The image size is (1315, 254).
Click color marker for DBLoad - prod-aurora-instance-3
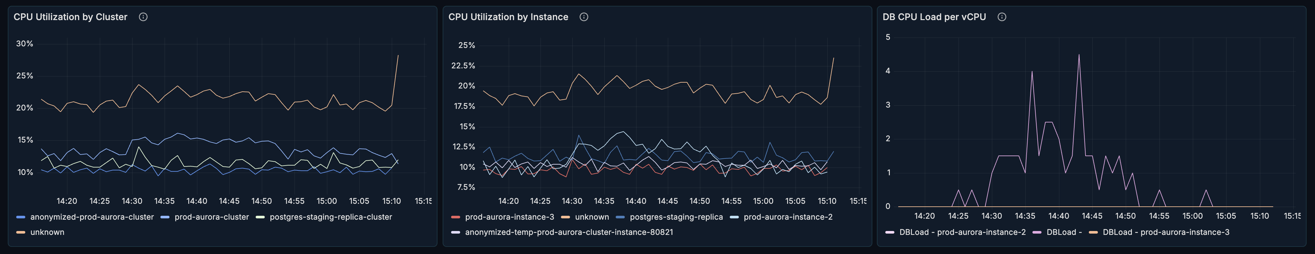click(x=1093, y=233)
